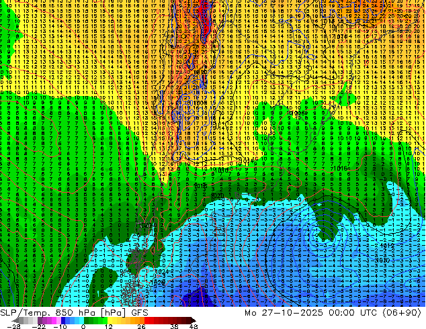The width and height of the screenshot is (426, 329).
Task: Click the 12 label on the color scale
Action: [109, 326]
